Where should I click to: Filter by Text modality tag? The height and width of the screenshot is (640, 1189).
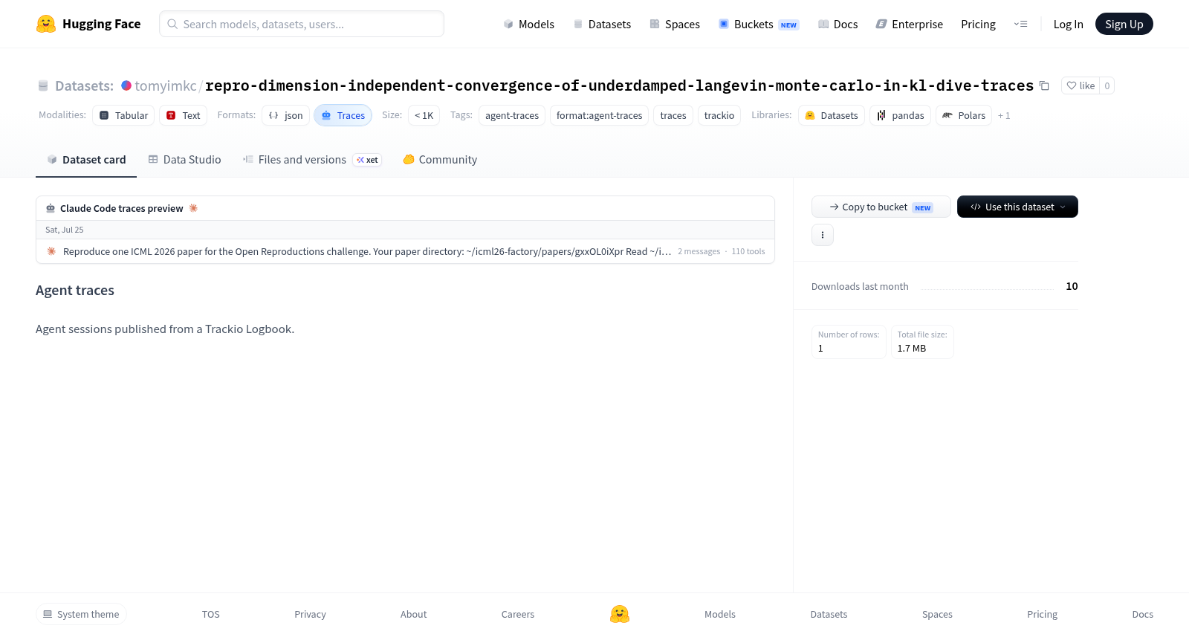(x=183, y=115)
